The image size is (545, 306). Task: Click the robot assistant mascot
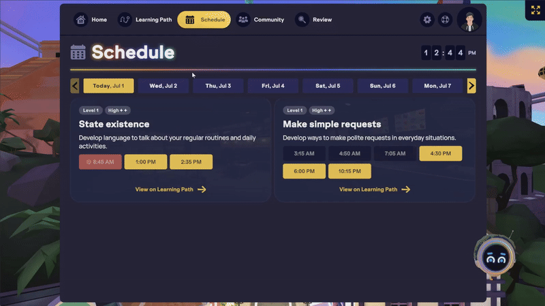click(493, 256)
